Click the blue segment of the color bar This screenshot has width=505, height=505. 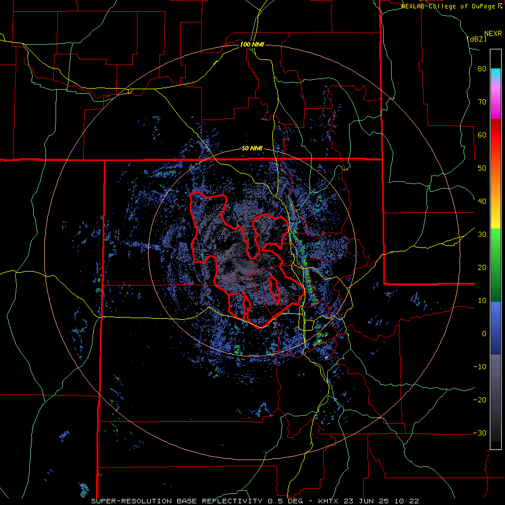click(495, 328)
